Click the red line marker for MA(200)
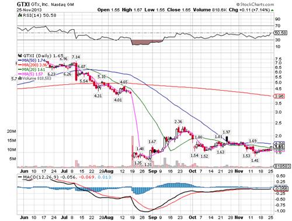Image resolution: width=292 pixels, height=221 pixels. (20, 65)
